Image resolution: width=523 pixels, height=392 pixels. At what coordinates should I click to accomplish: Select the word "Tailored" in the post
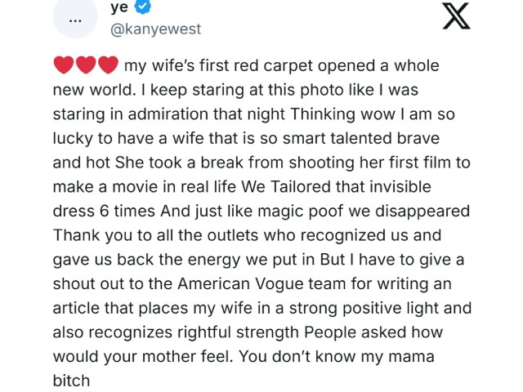pyautogui.click(x=301, y=187)
